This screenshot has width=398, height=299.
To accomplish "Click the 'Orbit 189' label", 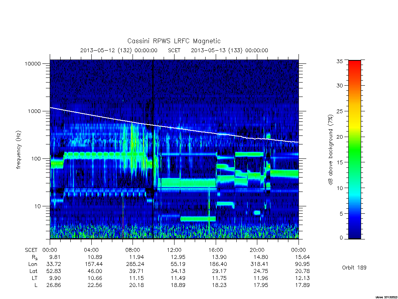I will point(354,267).
